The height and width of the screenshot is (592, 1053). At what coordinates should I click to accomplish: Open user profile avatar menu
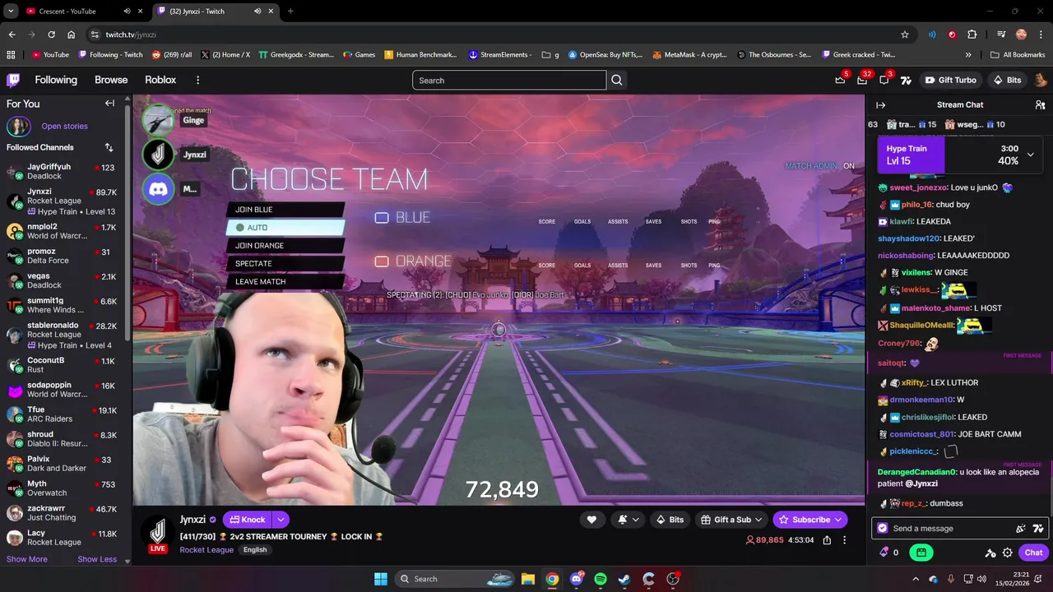pyautogui.click(x=1040, y=80)
